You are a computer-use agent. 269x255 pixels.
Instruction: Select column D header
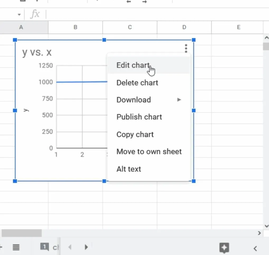184,27
